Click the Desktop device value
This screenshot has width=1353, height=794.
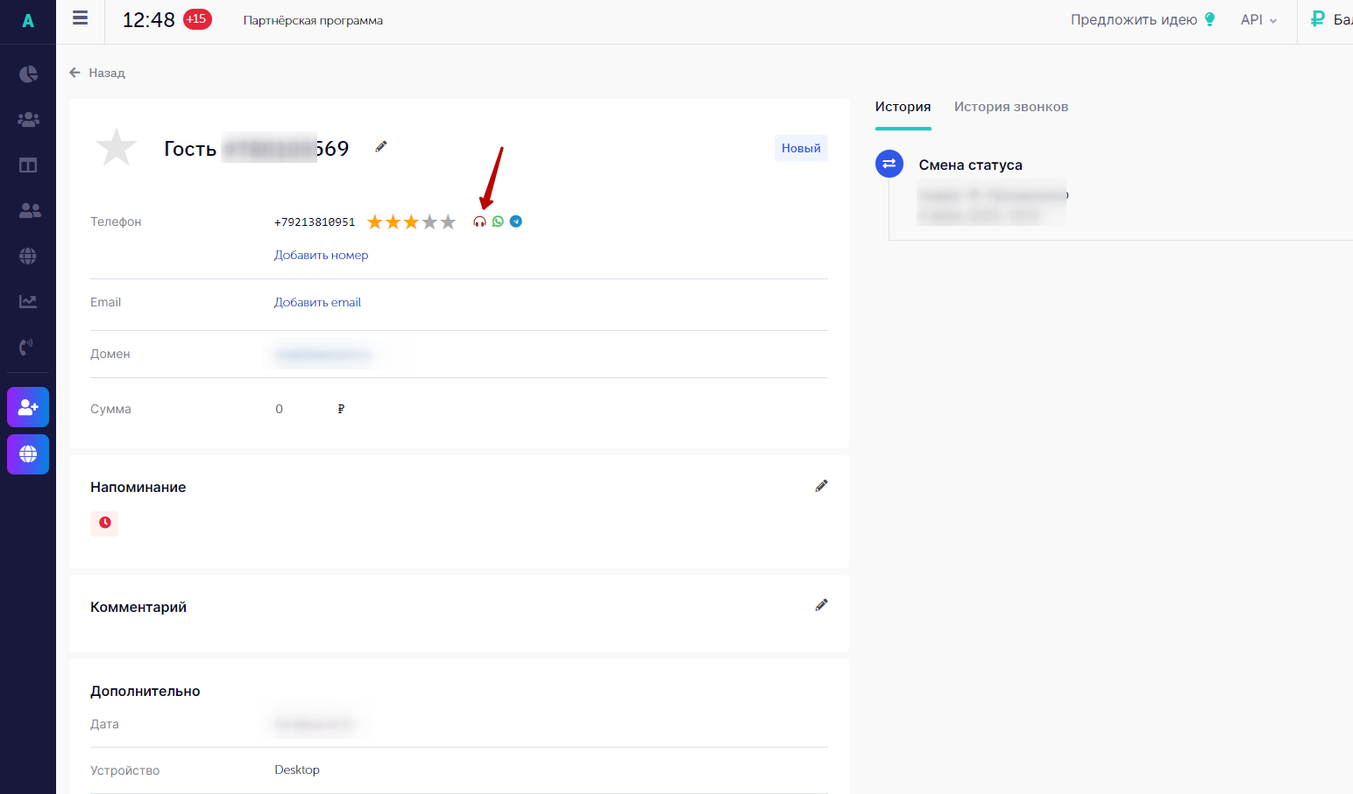click(x=297, y=769)
